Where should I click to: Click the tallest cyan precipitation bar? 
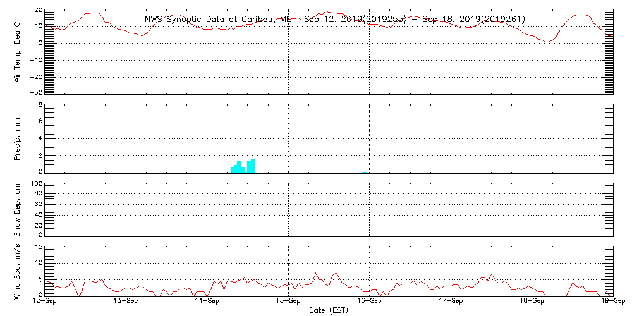[253, 166]
